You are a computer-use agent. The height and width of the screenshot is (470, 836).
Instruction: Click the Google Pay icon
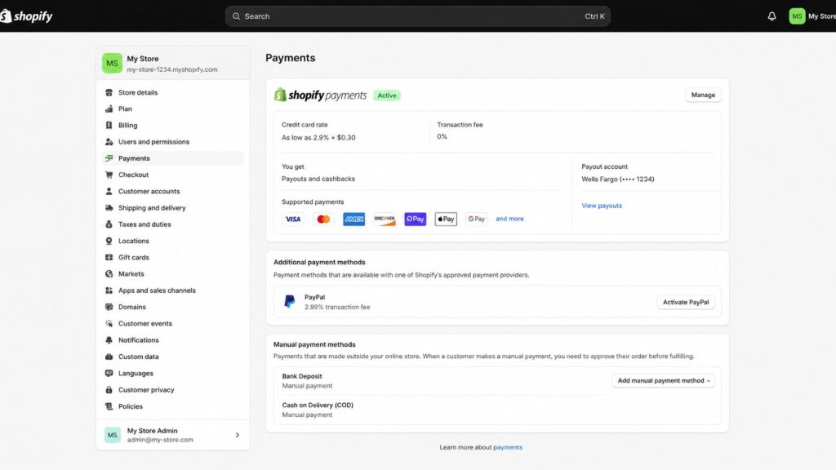[x=476, y=219]
